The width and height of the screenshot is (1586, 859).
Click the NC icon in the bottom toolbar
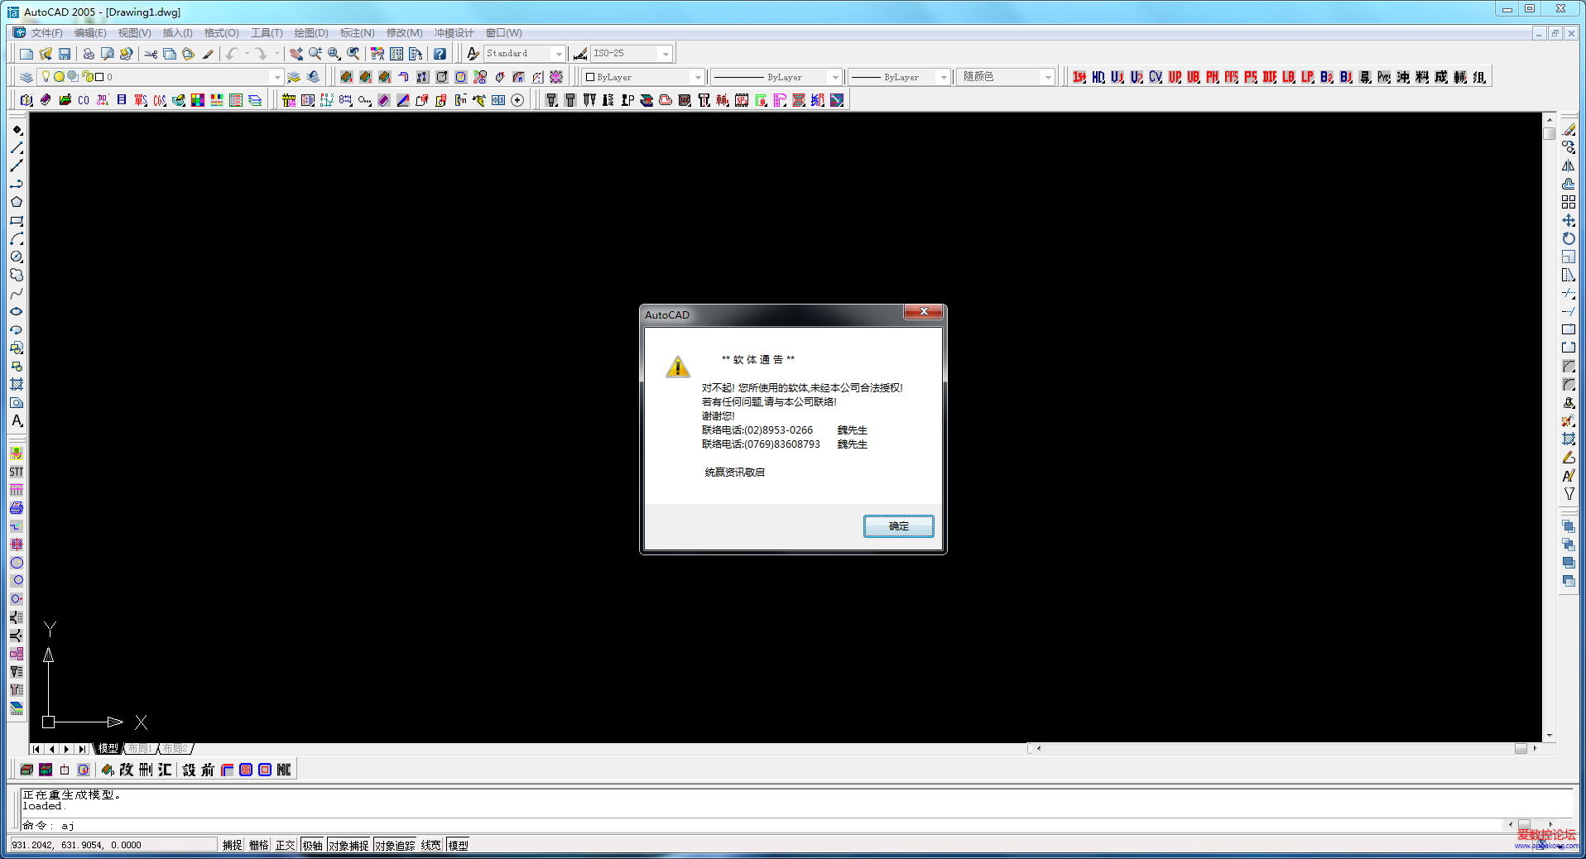(x=284, y=770)
